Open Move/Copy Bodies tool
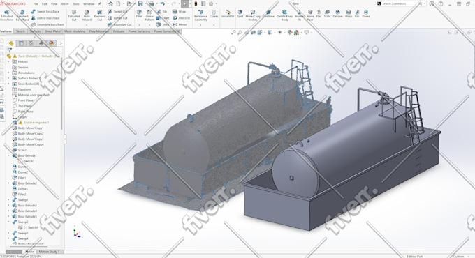The height and width of the screenshot is (258, 475). (253, 15)
